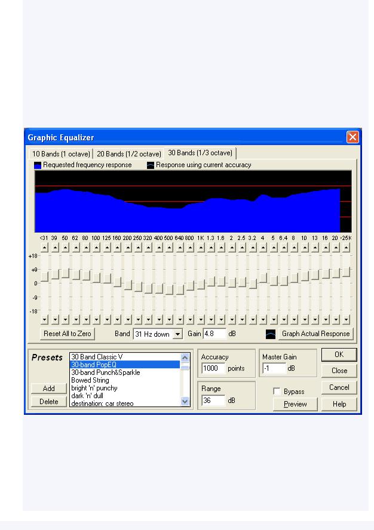The height and width of the screenshot is (530, 374).
Task: Click the down arrow below the <31 band
Action: point(44,319)
